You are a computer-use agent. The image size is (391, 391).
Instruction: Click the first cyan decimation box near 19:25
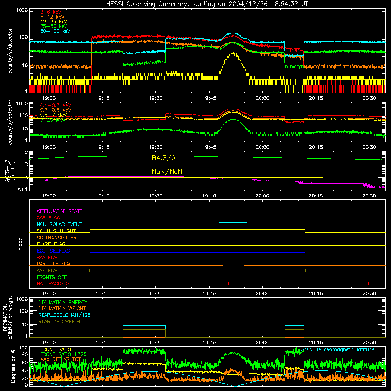(x=144, y=331)
